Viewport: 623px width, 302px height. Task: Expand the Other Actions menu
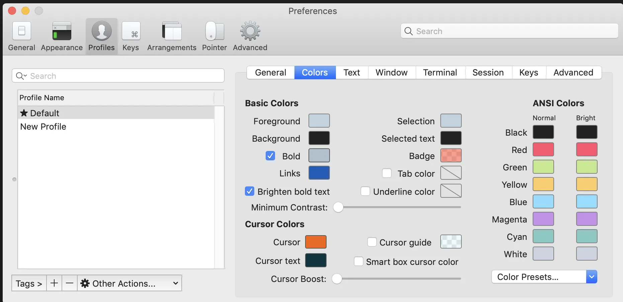coord(129,283)
